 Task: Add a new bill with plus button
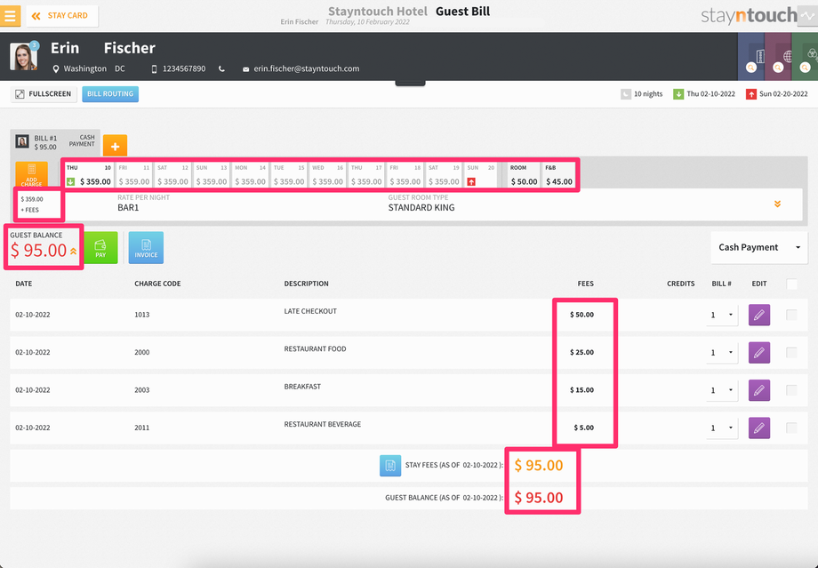(115, 146)
